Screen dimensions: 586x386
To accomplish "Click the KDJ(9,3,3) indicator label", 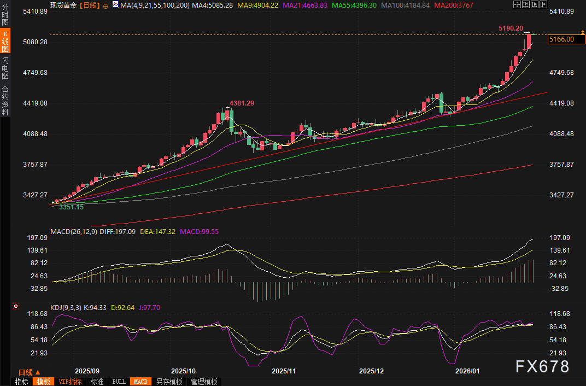I will click(66, 308).
